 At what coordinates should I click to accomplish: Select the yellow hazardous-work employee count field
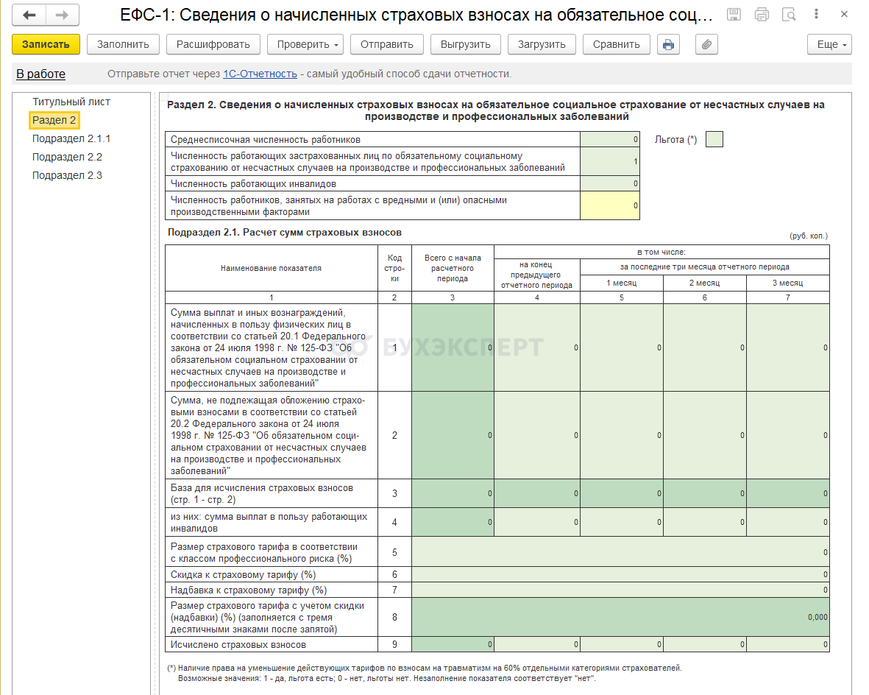pos(609,205)
